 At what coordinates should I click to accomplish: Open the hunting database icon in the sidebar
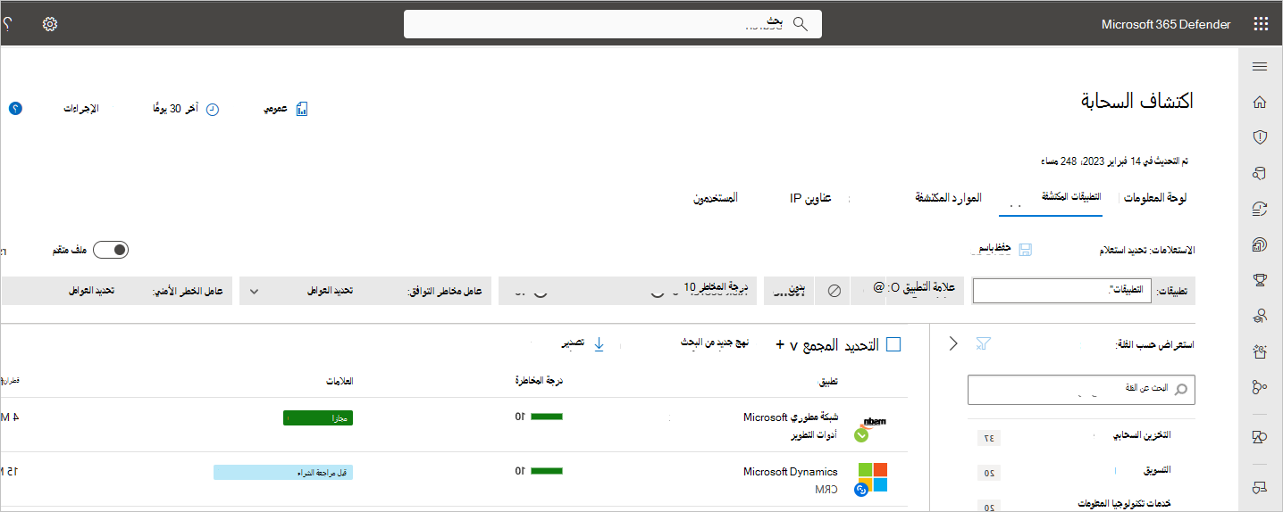[1260, 173]
